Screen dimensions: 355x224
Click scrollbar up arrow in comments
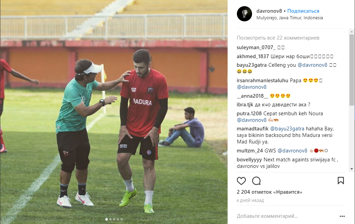point(351,31)
